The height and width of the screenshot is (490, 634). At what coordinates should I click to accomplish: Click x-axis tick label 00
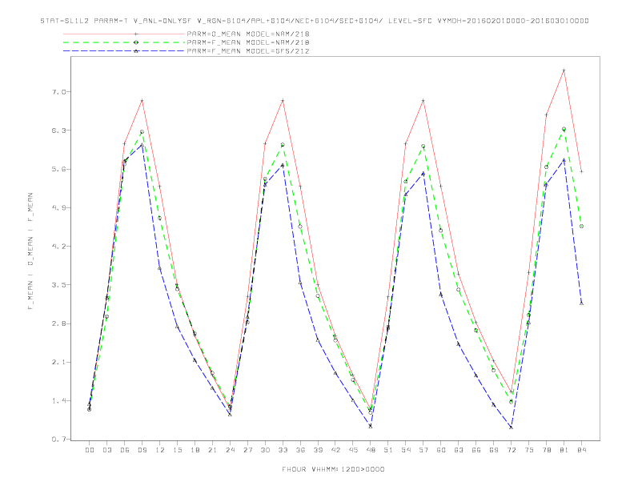90,450
